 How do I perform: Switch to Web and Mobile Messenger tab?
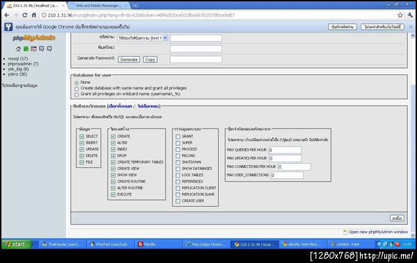pyautogui.click(x=98, y=6)
